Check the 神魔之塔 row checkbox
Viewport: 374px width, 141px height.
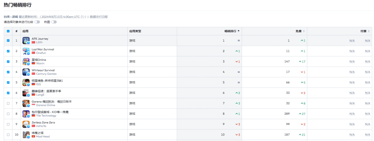point(8,134)
